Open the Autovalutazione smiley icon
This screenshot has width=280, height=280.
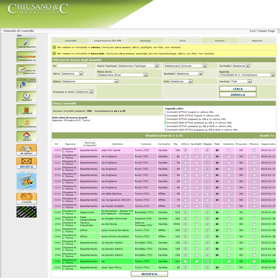pos(27,123)
